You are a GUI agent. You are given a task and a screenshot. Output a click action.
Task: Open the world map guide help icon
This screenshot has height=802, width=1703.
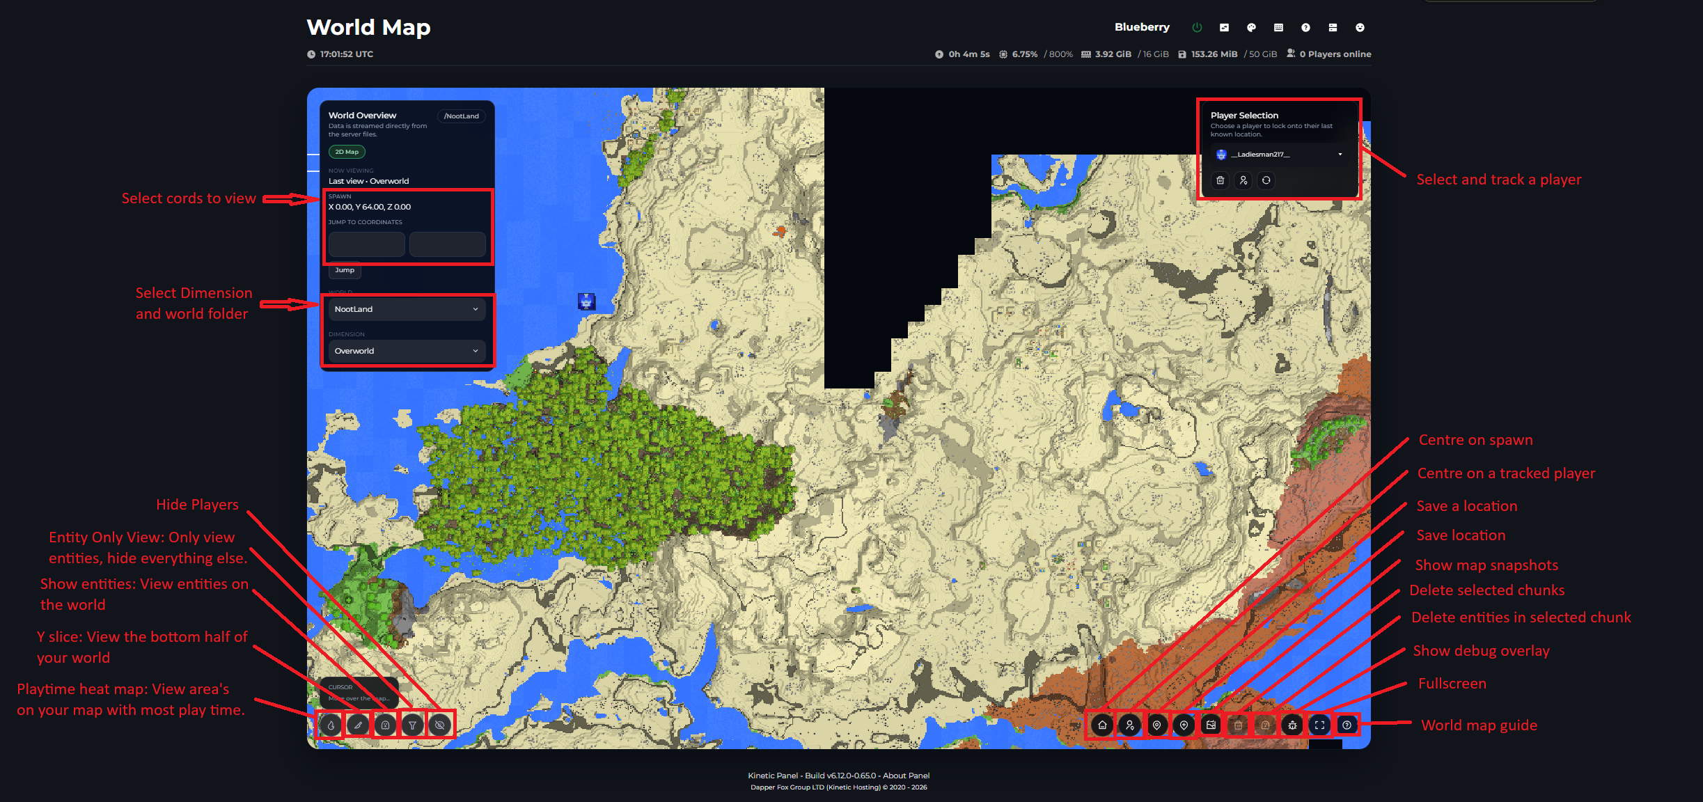1347,725
